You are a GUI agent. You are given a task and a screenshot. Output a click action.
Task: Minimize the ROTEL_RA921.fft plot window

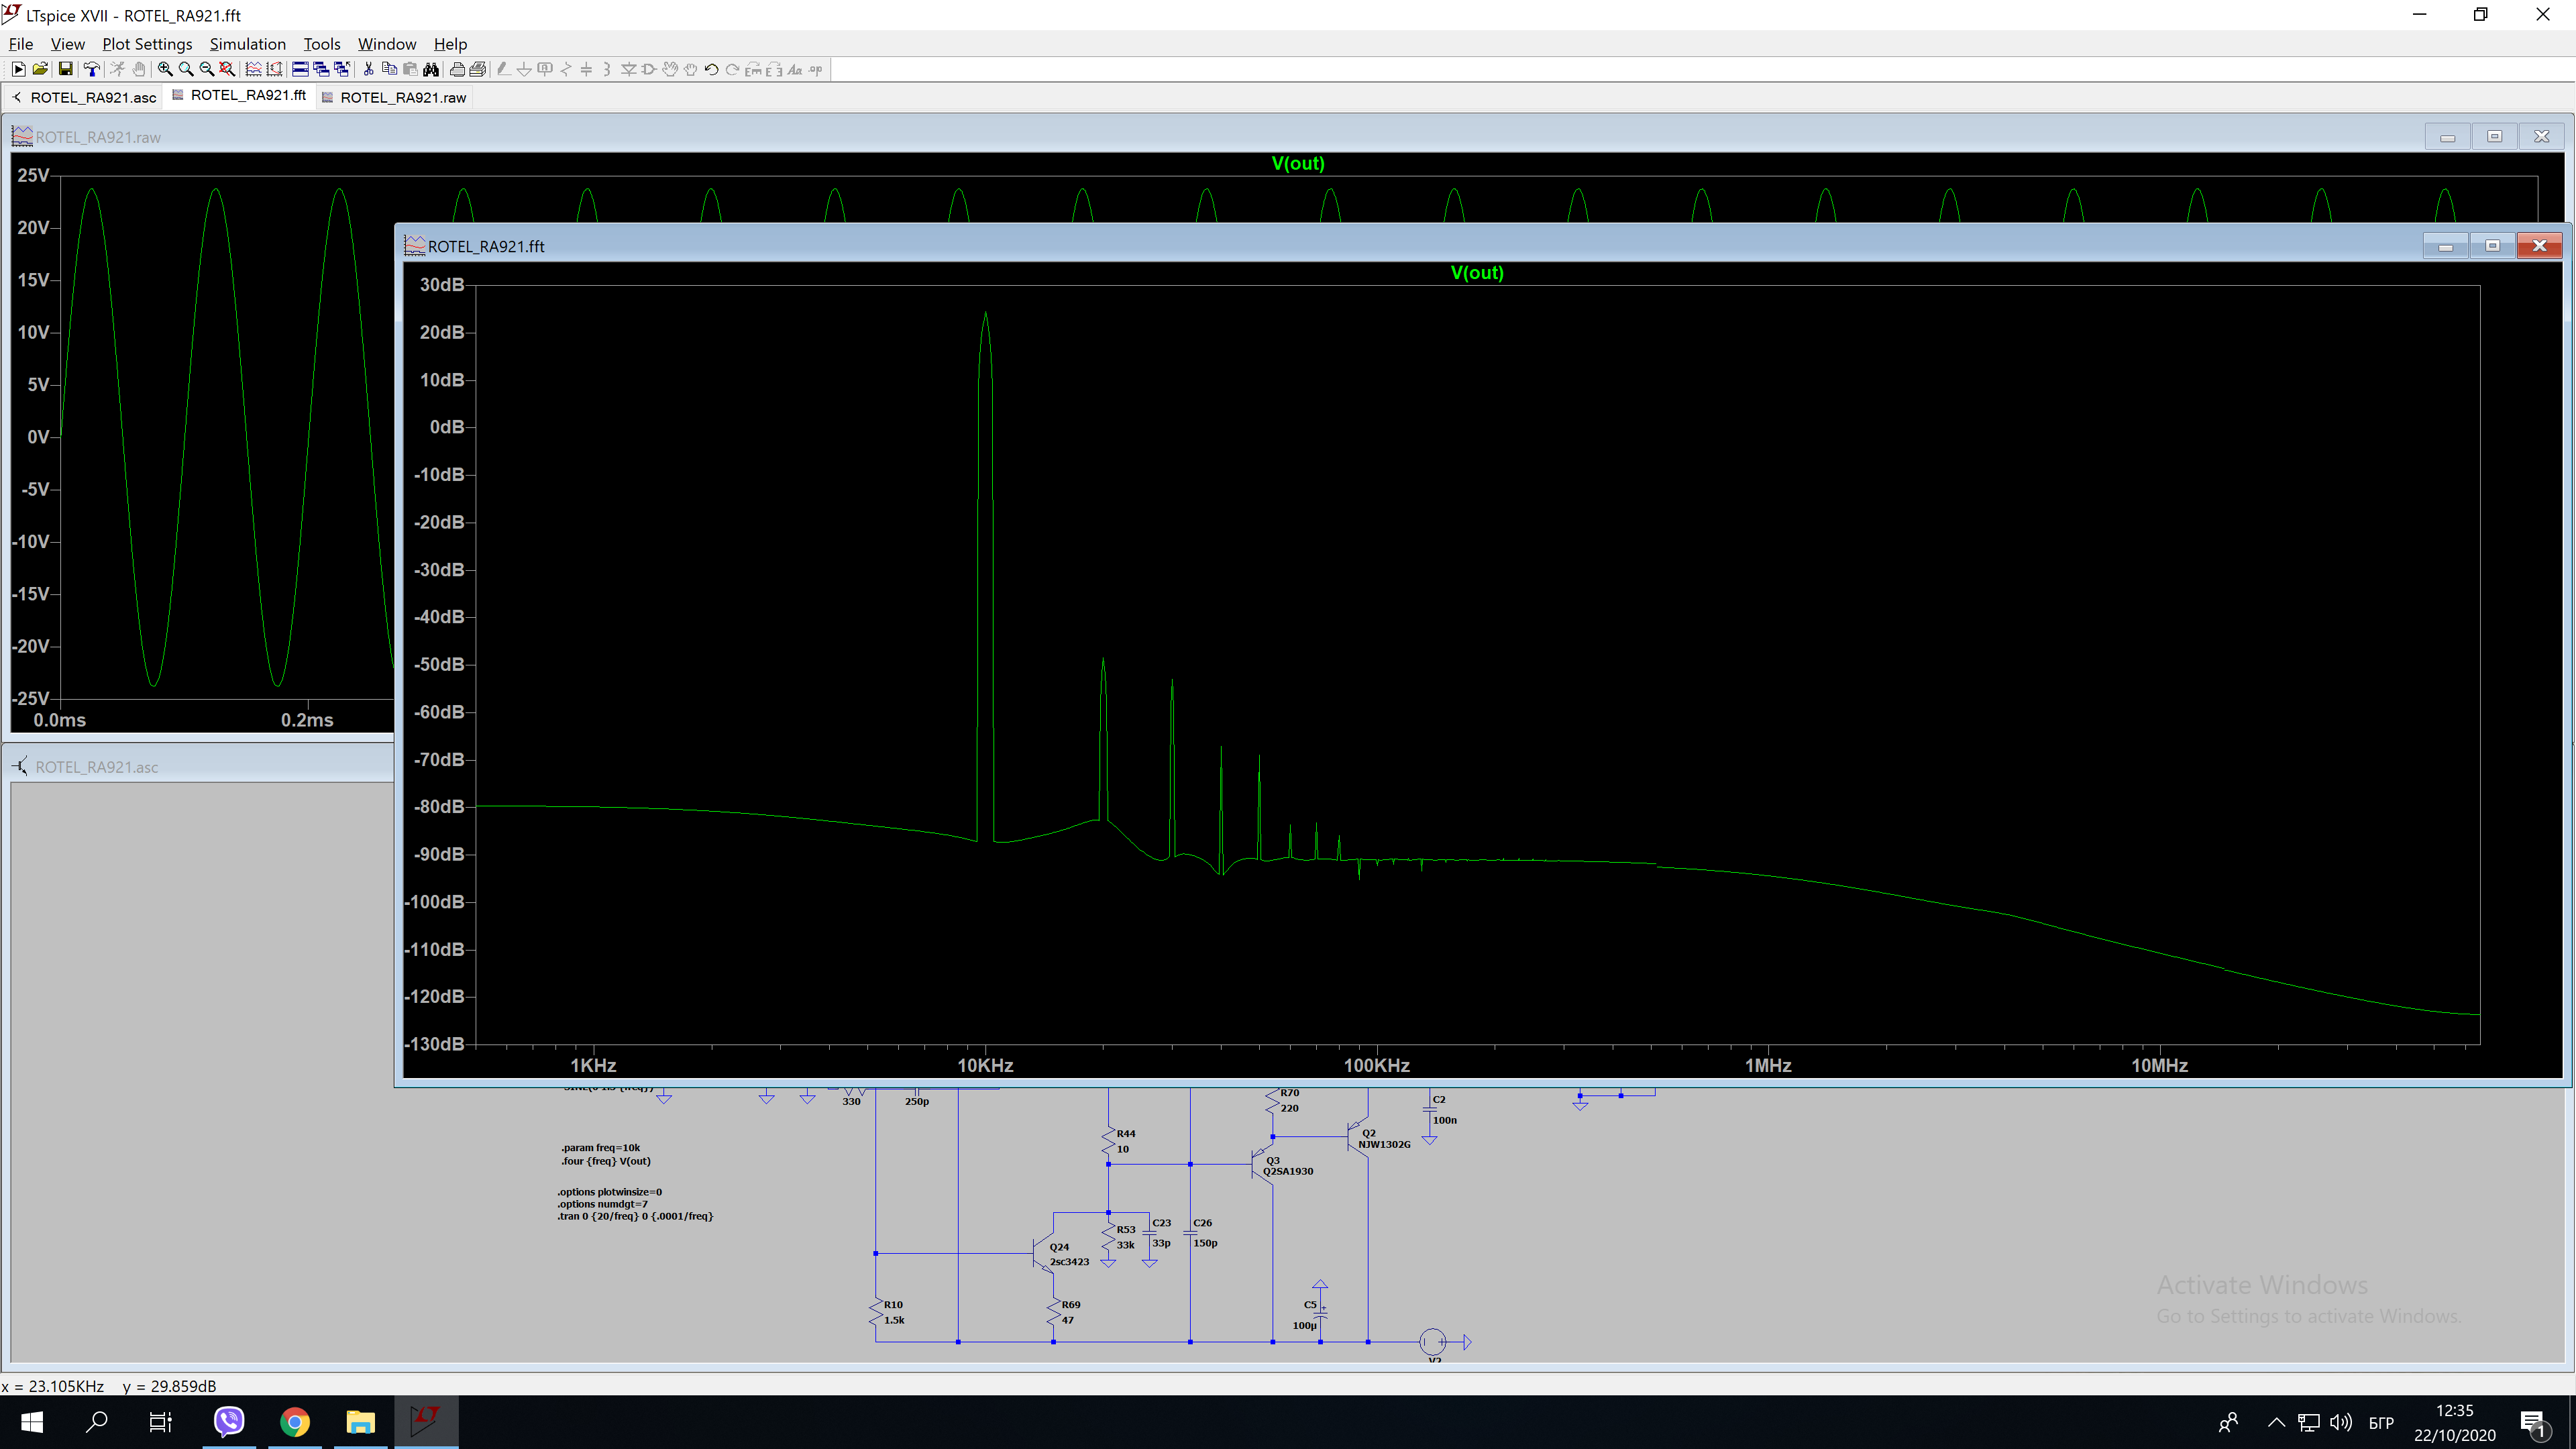2446,246
